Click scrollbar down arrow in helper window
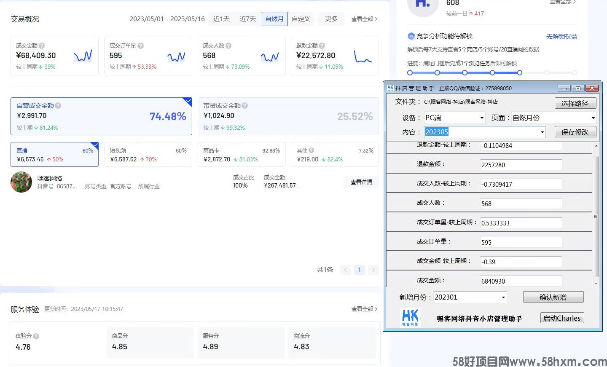Image resolution: width=607 pixels, height=367 pixels. [596, 284]
